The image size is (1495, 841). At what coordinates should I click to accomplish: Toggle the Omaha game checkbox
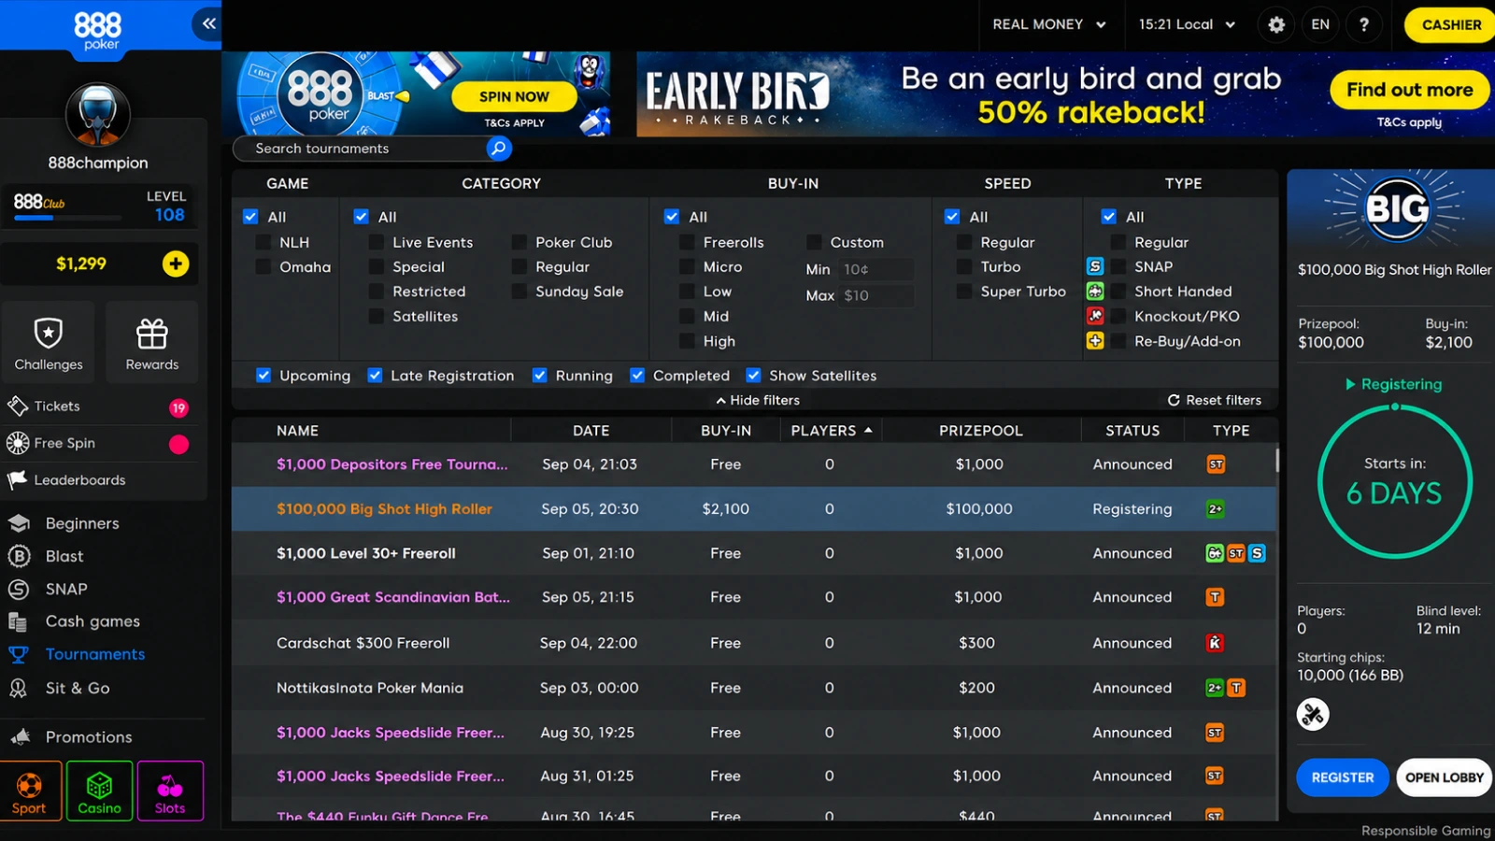pyautogui.click(x=263, y=267)
